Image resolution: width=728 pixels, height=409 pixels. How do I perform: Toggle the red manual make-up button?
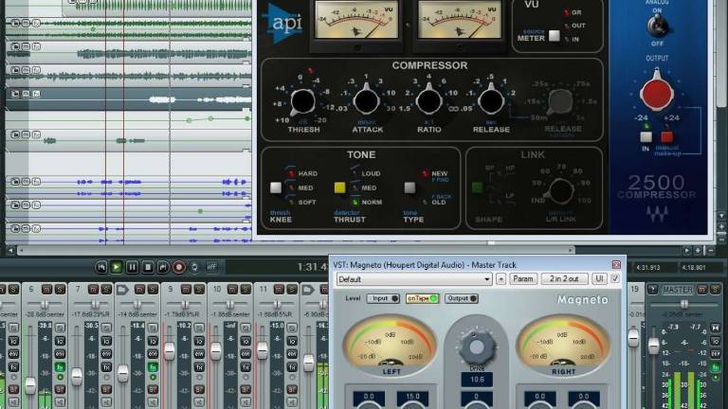(x=666, y=136)
